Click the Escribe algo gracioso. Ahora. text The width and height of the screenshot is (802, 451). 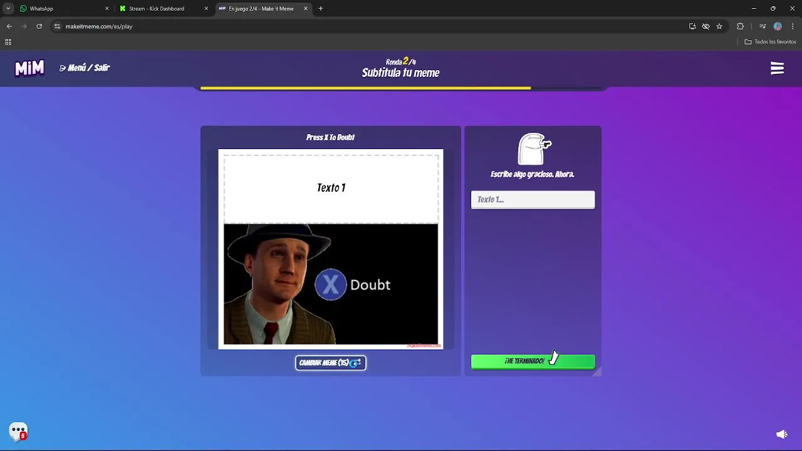click(x=533, y=174)
